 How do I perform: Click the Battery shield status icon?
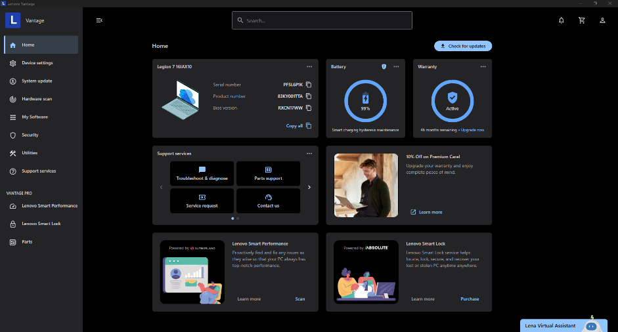(384, 66)
